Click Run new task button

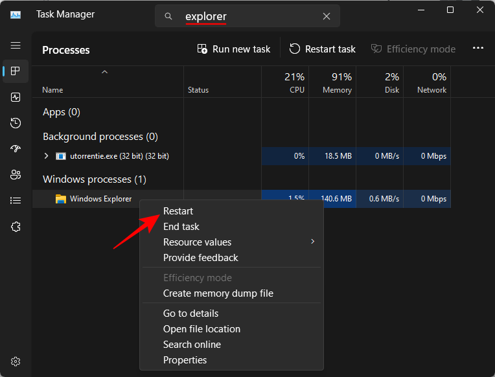coord(233,49)
